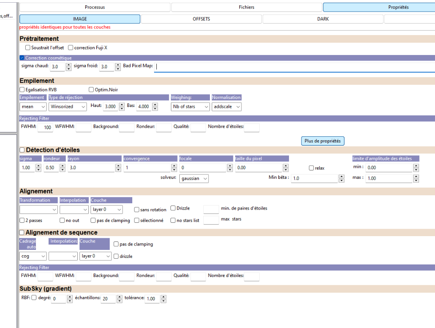Image resolution: width=435 pixels, height=328 pixels.
Task: Decrease taille du pixel value
Action: pyautogui.click(x=286, y=170)
